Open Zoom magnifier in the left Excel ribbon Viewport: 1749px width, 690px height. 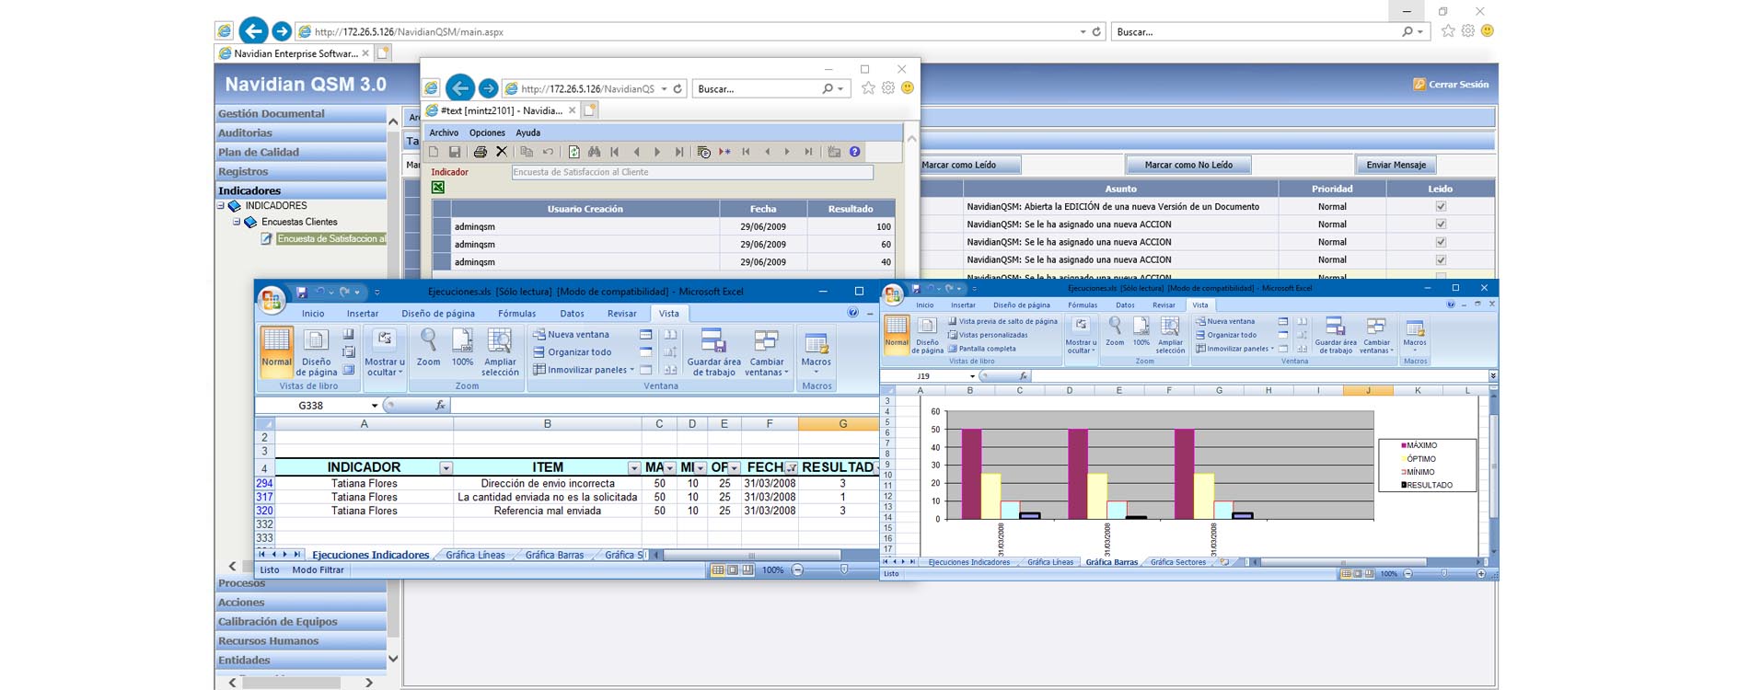point(428,349)
